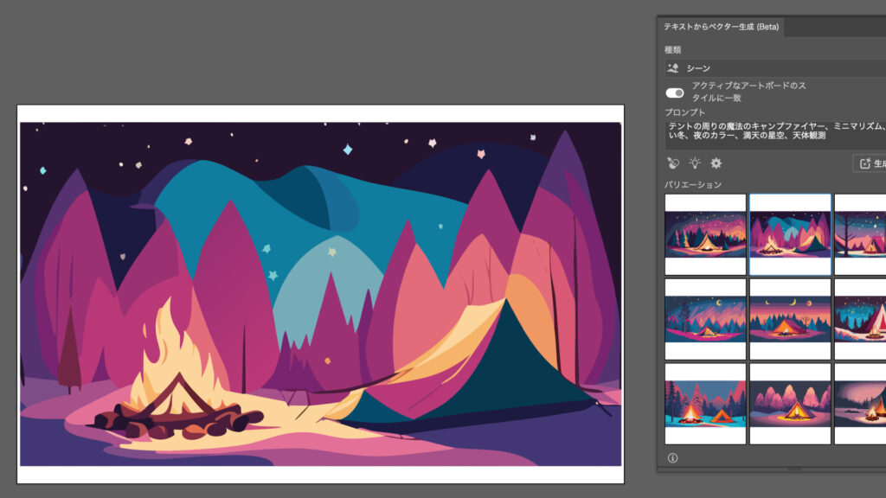This screenshot has width=886, height=498.
Task: Click the style picker eyedropper icon
Action: 673,163
